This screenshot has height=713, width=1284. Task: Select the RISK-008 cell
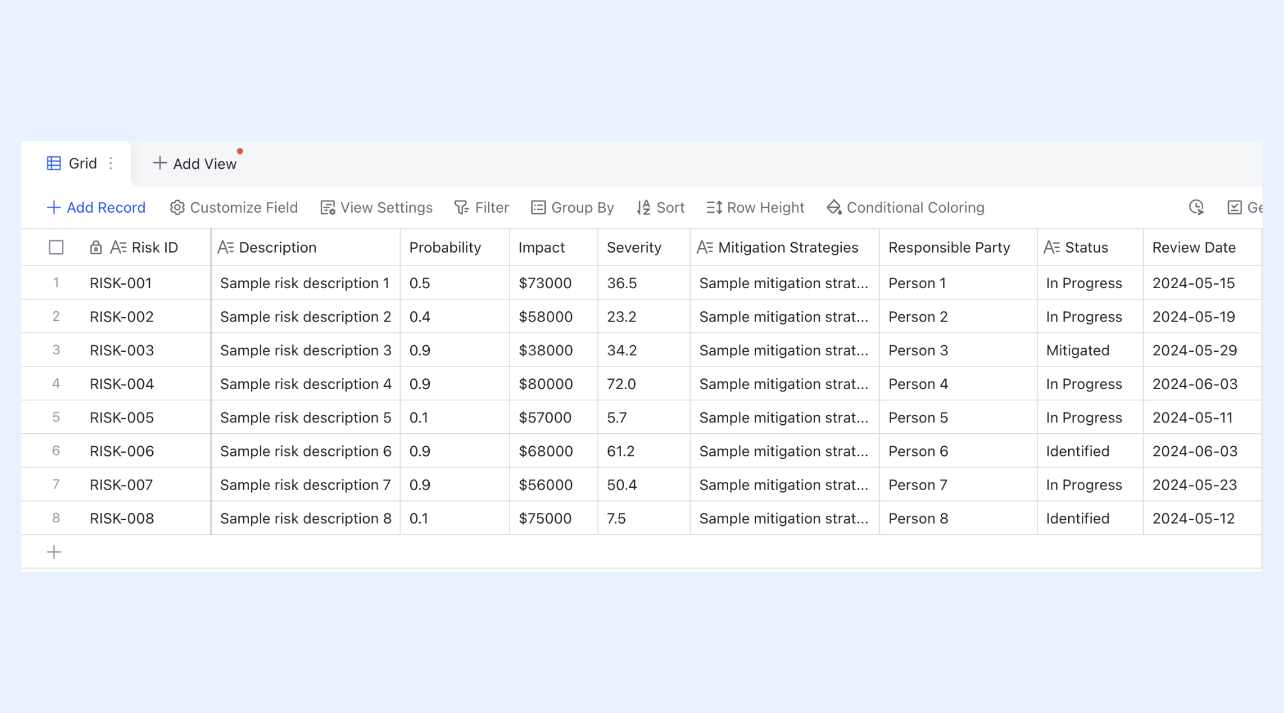(146, 518)
